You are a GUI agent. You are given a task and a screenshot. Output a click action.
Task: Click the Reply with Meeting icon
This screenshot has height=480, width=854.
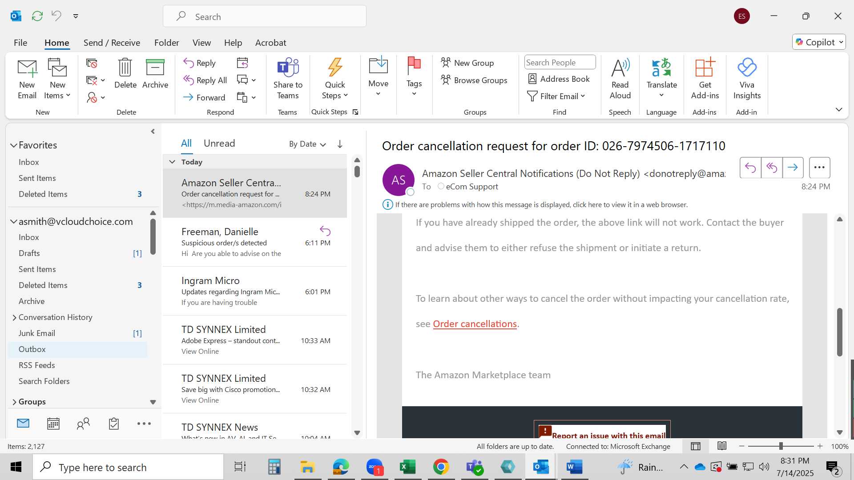coord(242,63)
